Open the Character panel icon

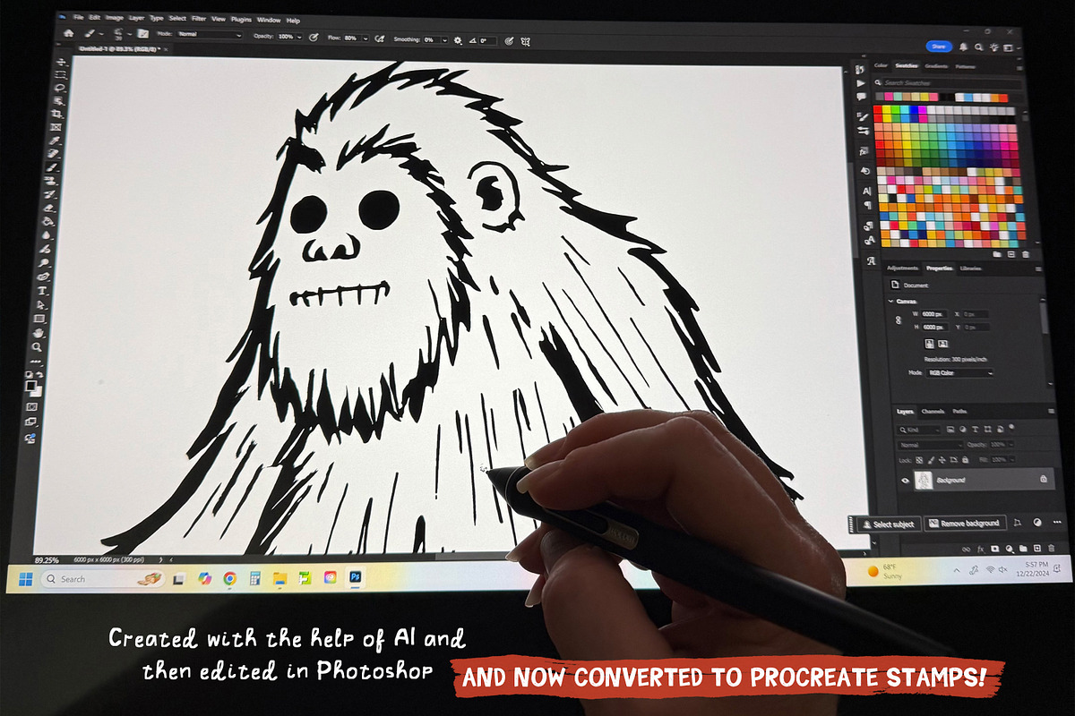(867, 192)
